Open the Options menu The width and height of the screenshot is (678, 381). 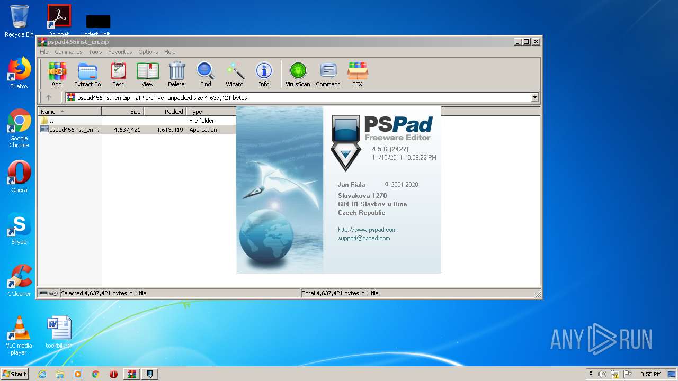tap(148, 52)
